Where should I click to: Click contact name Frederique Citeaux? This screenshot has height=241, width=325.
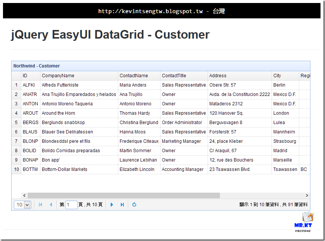coord(139,141)
